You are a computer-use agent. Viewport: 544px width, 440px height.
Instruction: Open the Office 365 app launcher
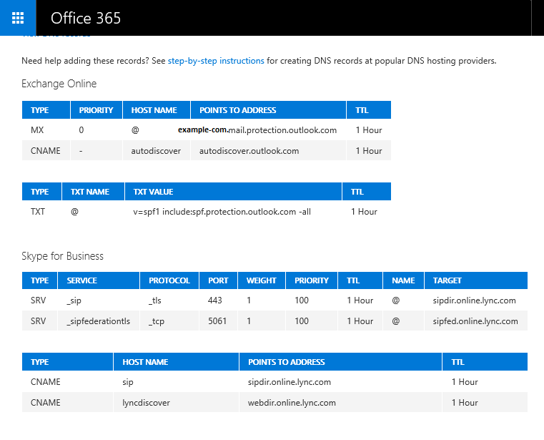click(x=18, y=18)
